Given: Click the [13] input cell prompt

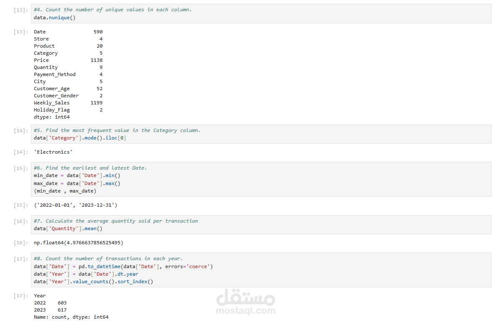Looking at the screenshot, I should (x=20, y=10).
